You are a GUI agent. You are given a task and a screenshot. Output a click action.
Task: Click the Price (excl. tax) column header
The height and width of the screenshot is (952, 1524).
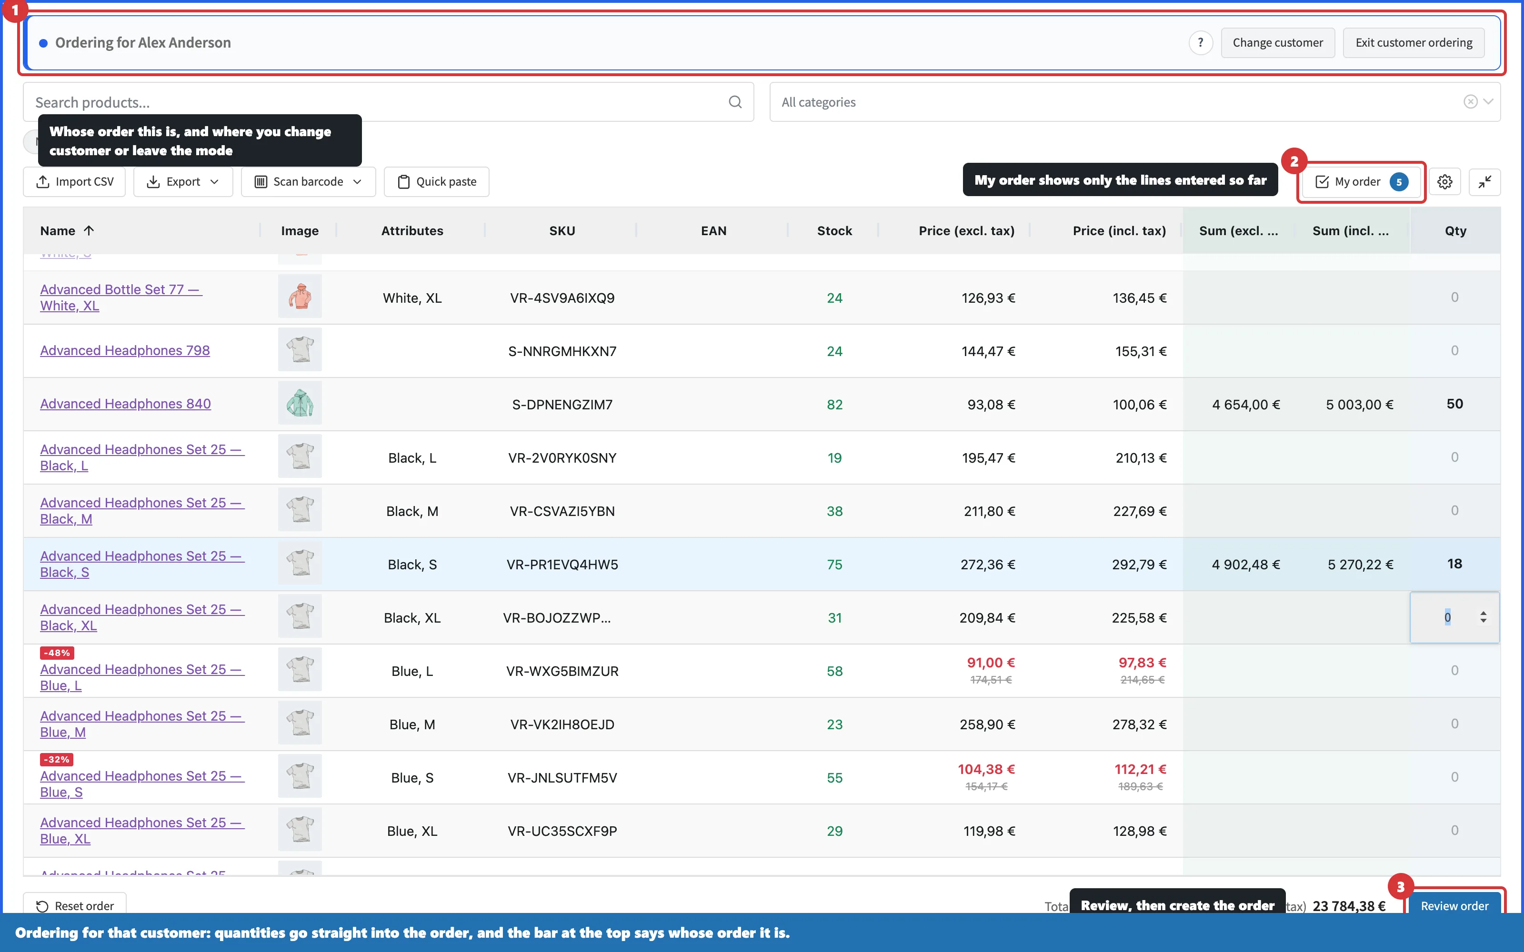(966, 230)
